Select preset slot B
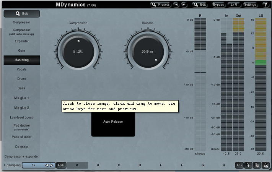The height and width of the screenshot is (172, 272). pos(98,165)
